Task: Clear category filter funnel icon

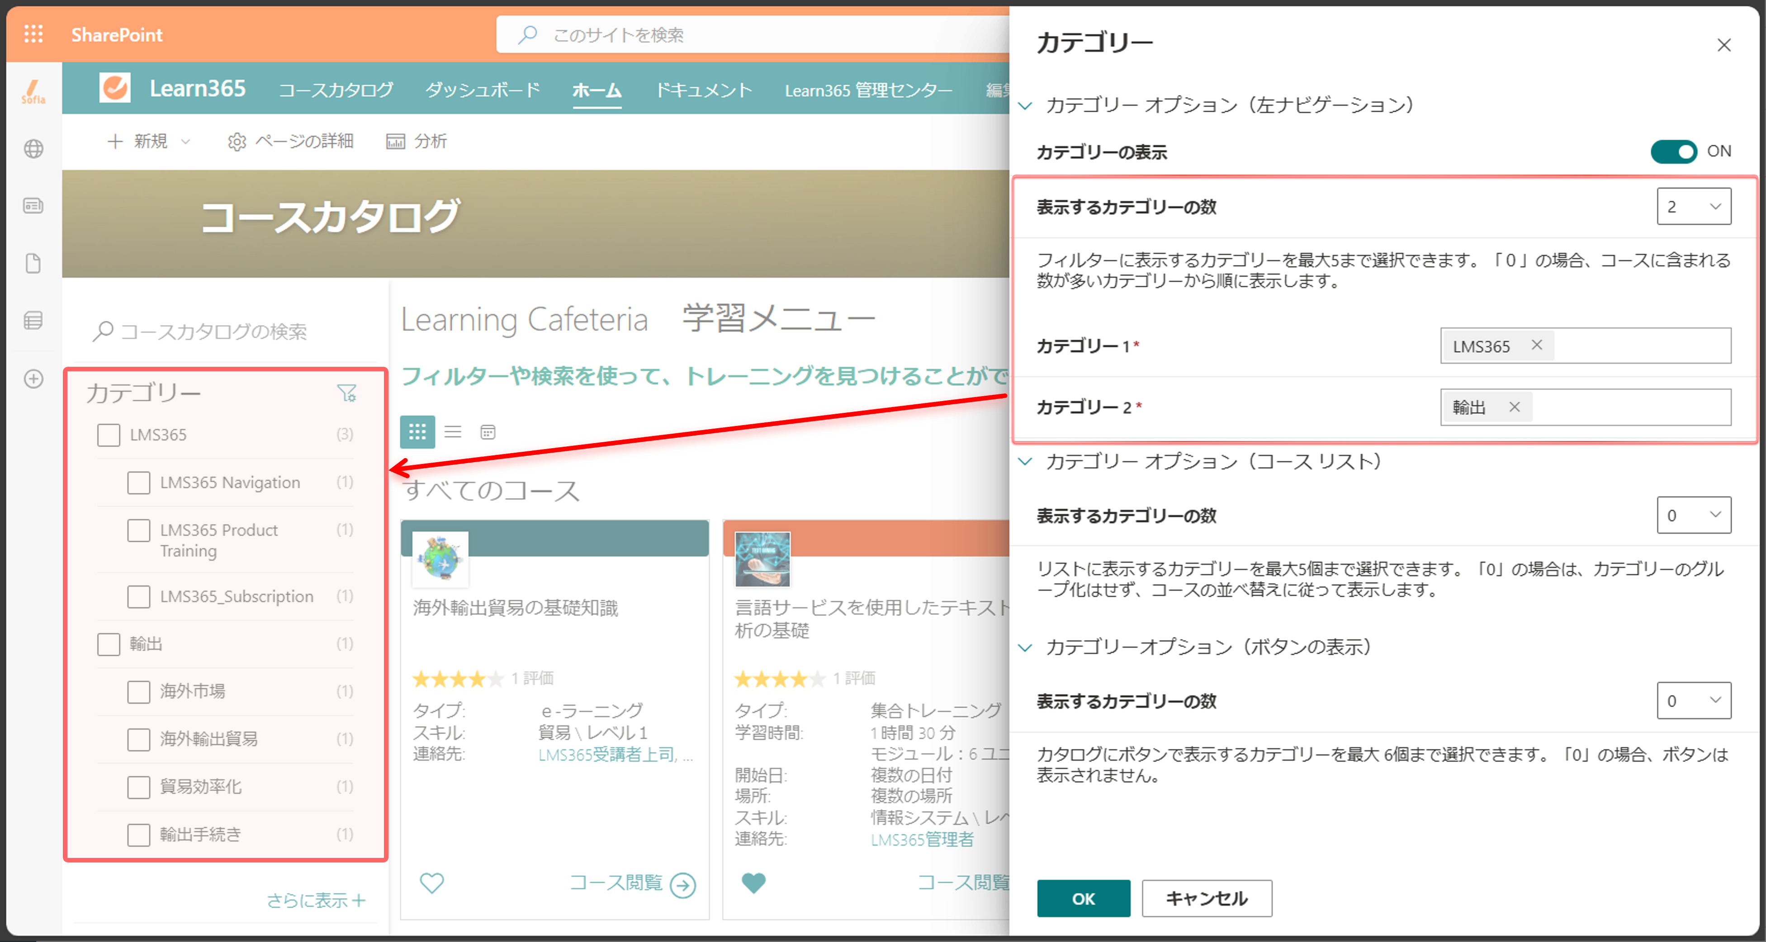Action: [x=347, y=393]
